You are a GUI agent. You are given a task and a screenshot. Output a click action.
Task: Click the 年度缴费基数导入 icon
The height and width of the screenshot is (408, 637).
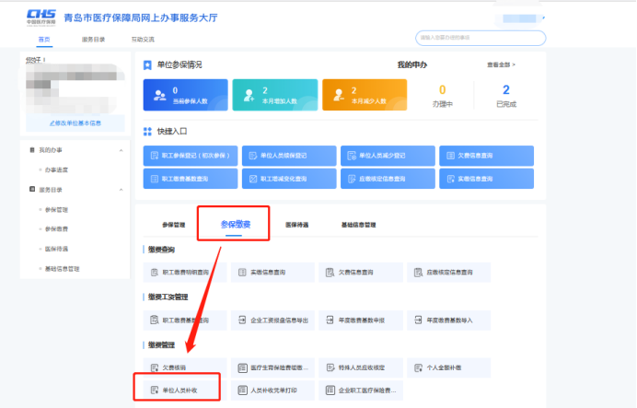coord(420,320)
